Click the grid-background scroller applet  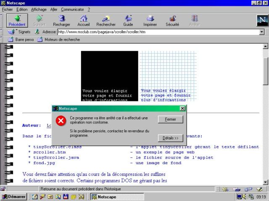(168, 76)
